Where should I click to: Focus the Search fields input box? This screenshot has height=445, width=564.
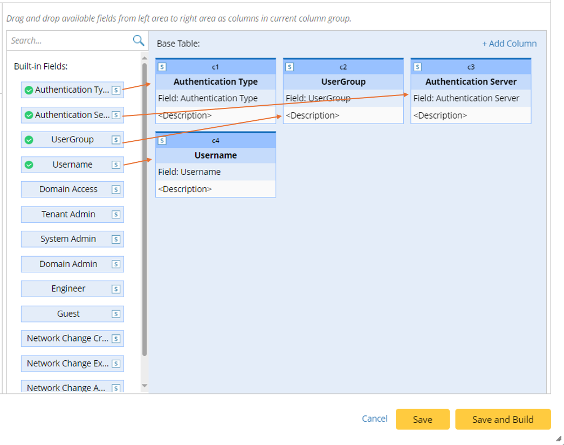pyautogui.click(x=69, y=40)
